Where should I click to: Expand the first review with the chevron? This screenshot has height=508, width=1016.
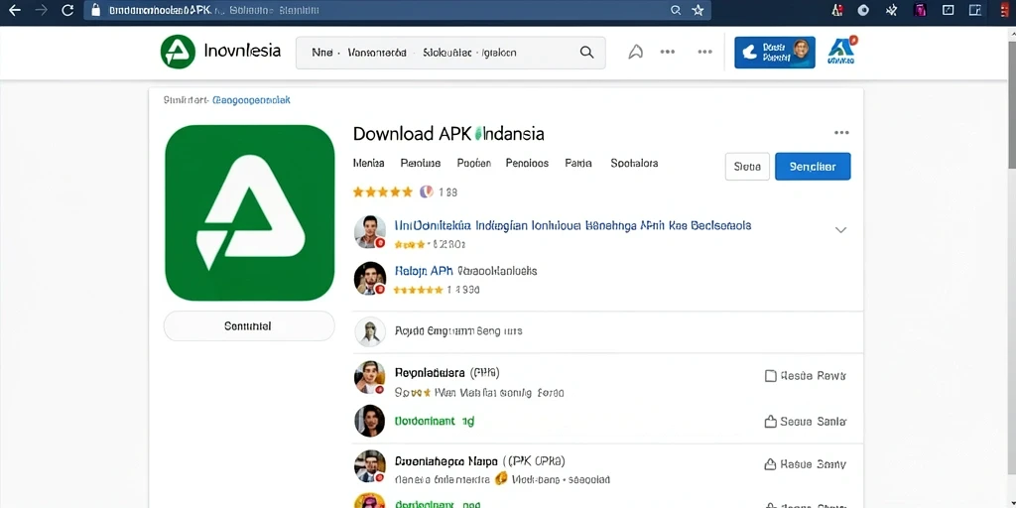(x=841, y=229)
